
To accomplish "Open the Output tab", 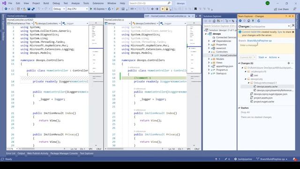I will click(21, 154).
